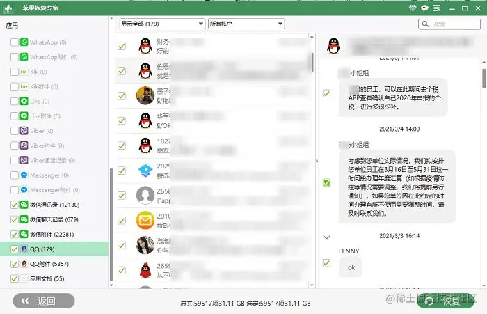Click the Line app icon
Screen dimensions: 487x314
coord(24,102)
